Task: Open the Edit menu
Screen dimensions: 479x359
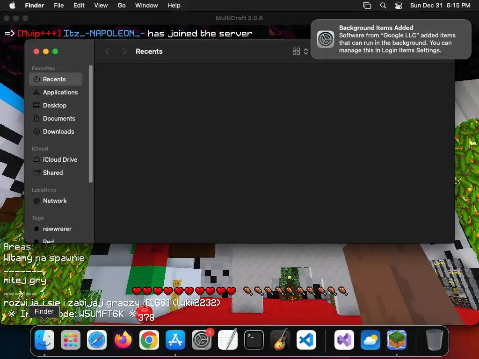Action: [x=79, y=5]
